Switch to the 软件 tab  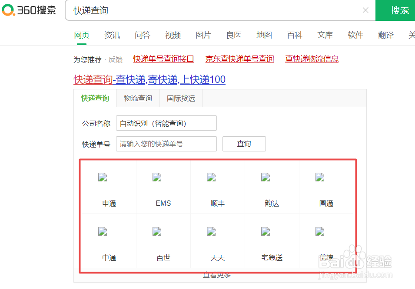355,35
